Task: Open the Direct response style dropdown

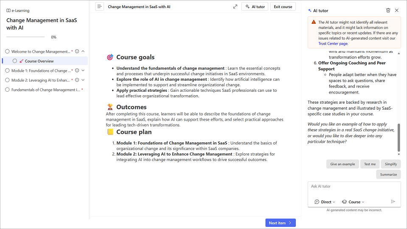Action: (325, 202)
